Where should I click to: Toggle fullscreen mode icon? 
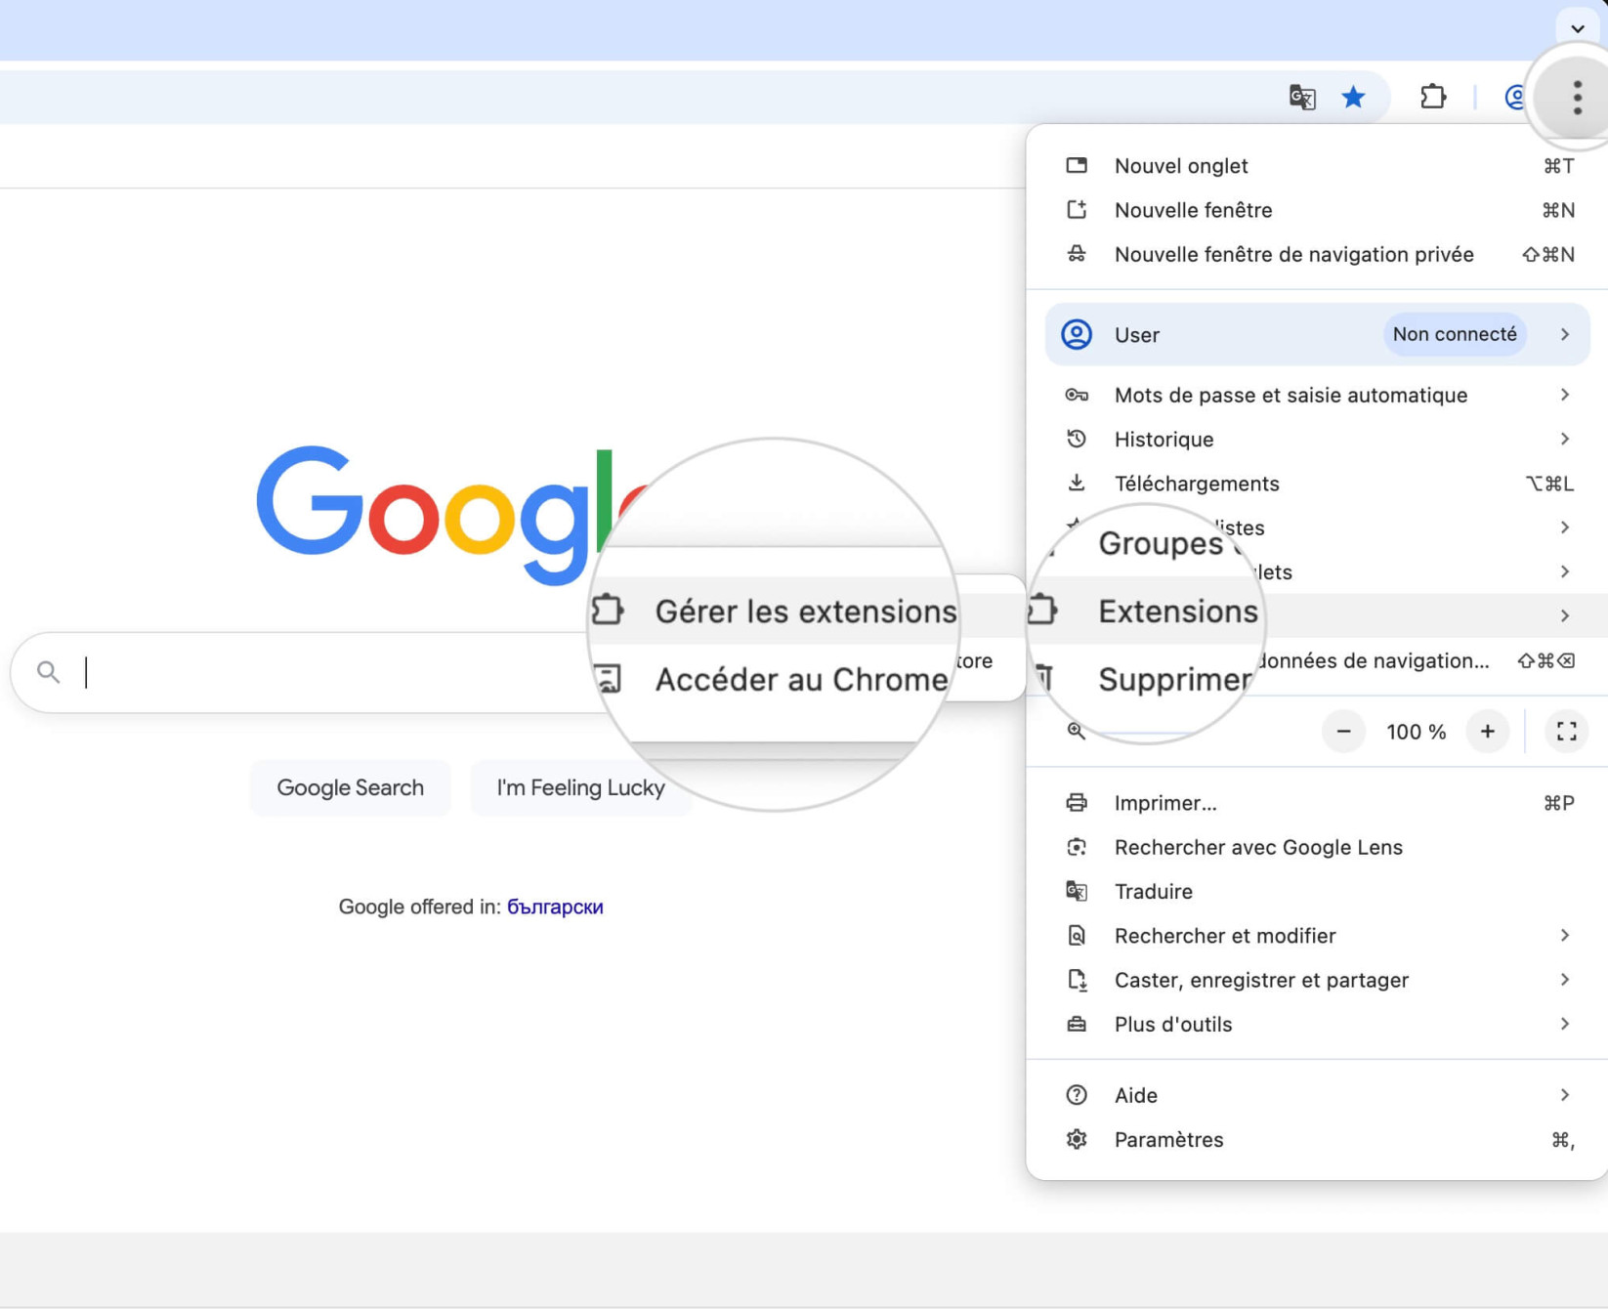pos(1566,732)
